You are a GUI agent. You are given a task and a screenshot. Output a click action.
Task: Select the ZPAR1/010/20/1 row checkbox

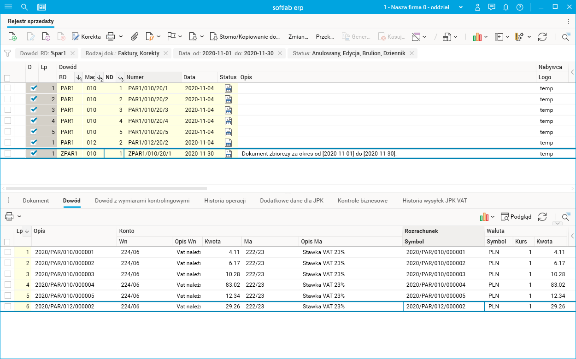pos(7,154)
